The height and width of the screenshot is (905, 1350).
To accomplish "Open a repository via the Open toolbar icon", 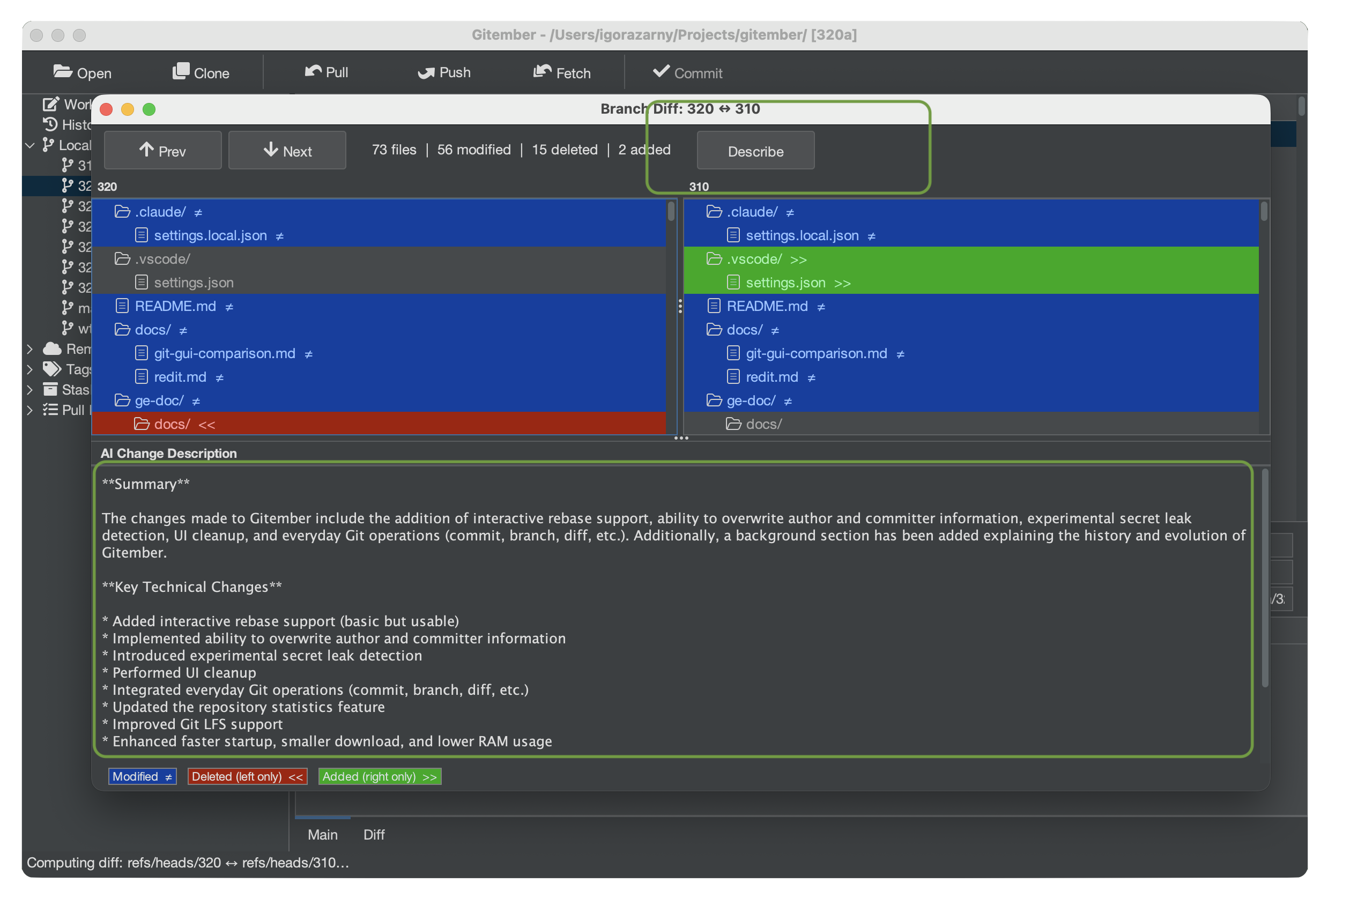I will [x=82, y=72].
